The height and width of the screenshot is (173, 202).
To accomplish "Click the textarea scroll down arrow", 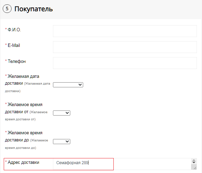I will point(194,162).
